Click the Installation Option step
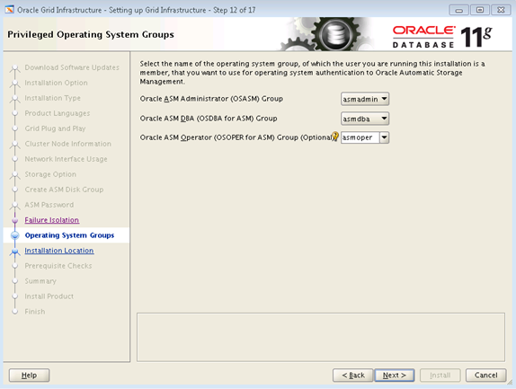This screenshot has width=516, height=389. pos(56,83)
